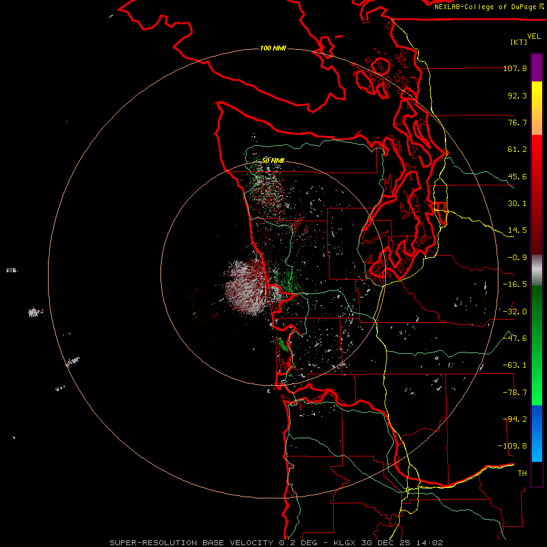Viewport: 547px width, 547px height.
Task: Click the blue segment of the velocity scale
Action: [x=537, y=433]
